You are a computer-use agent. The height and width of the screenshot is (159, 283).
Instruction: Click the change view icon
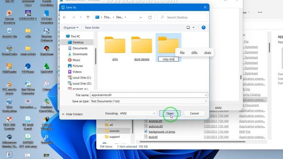188,27
